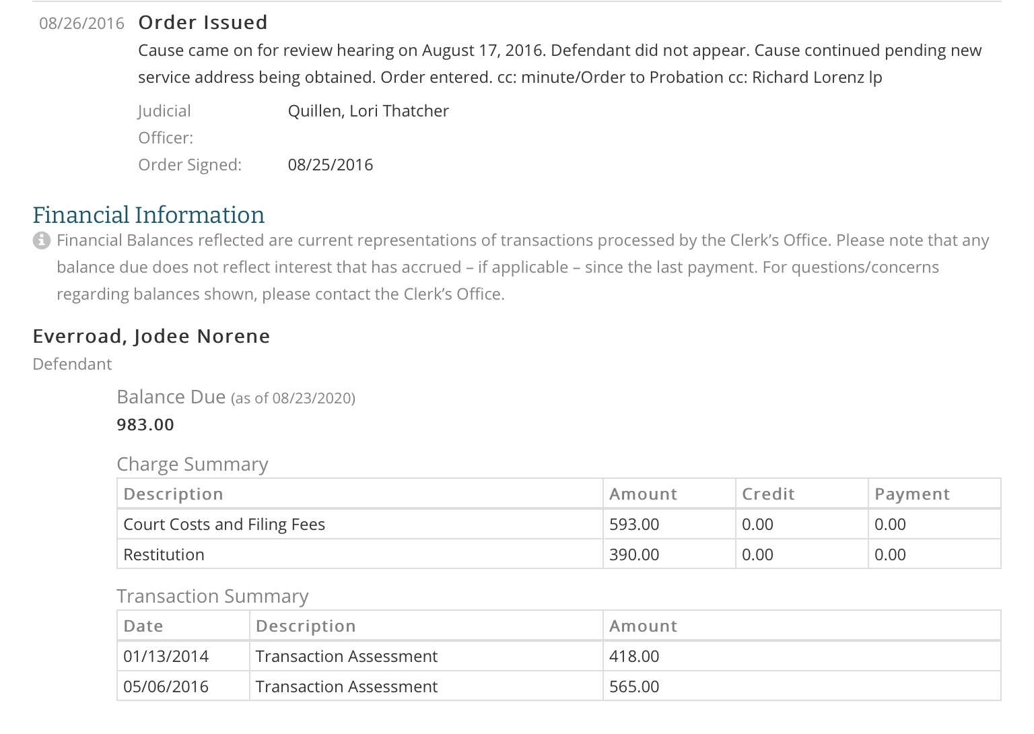The height and width of the screenshot is (734, 1034).
Task: Click the Restitution amount 390.00
Action: coord(634,555)
